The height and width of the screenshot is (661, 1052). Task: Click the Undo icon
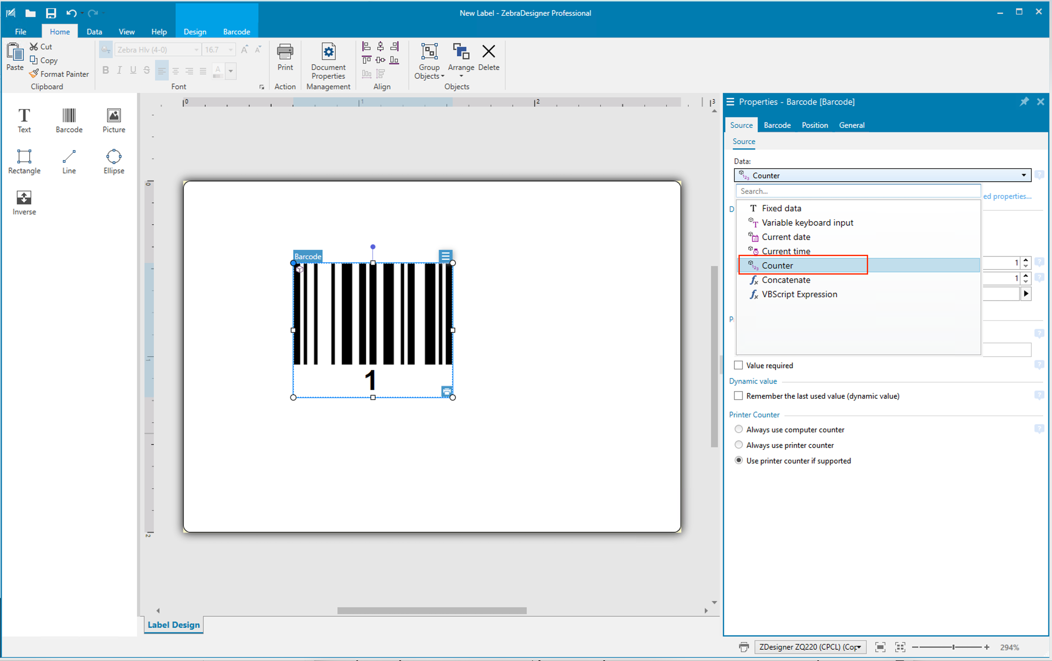pos(71,13)
